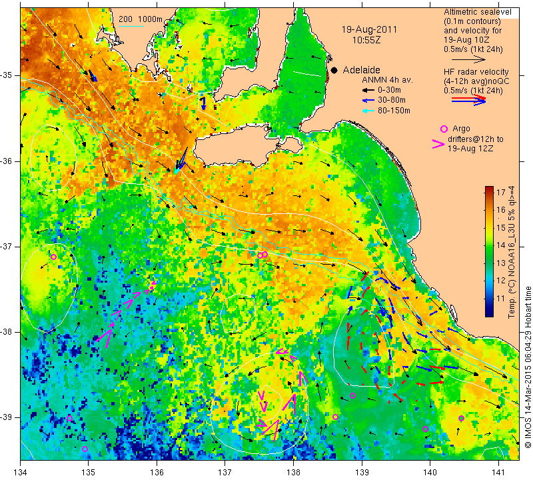Image resolution: width=533 pixels, height=480 pixels.
Task: Click the cyan 200 1000m isobath legend line
Action: (x=131, y=26)
